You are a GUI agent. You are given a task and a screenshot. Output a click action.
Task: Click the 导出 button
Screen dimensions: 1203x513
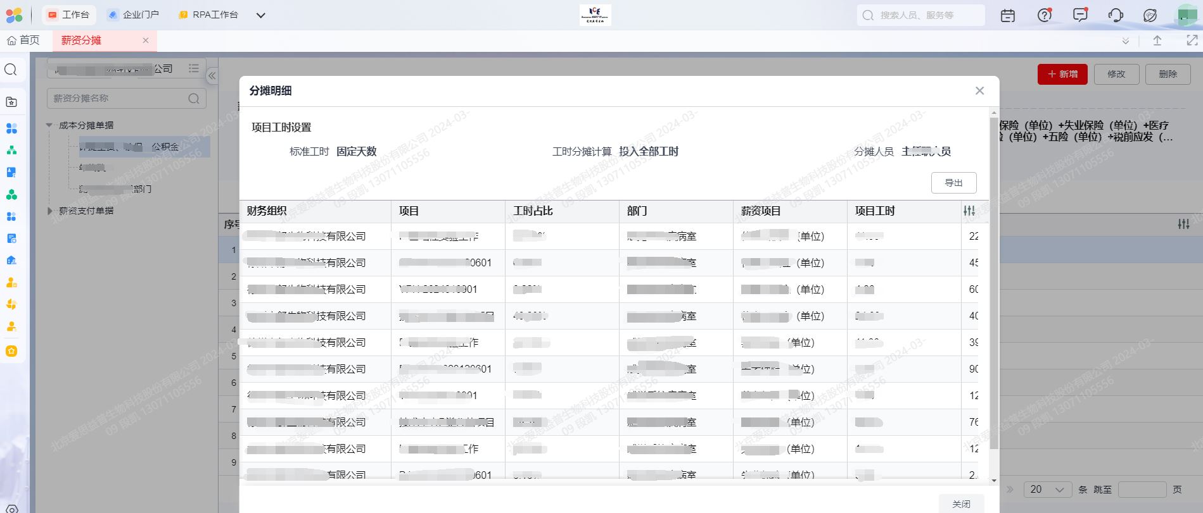[x=953, y=183]
